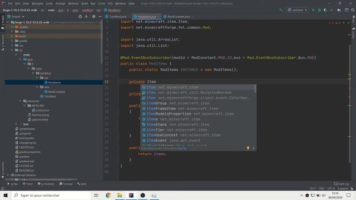The image size is (356, 200).
Task: Start debugging with the green bug icon
Action: tap(319, 10)
